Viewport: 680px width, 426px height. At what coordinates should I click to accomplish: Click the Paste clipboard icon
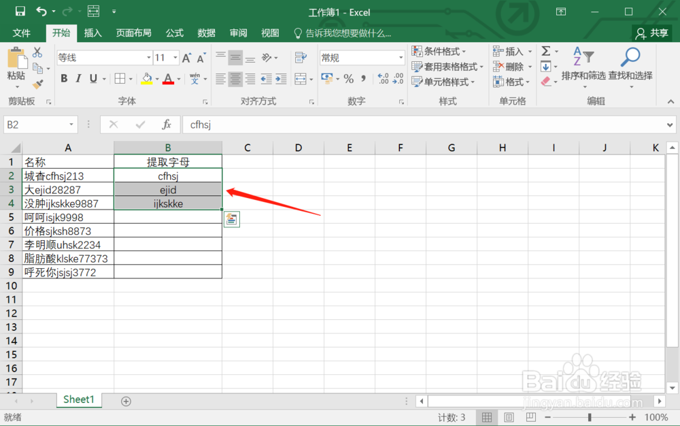pyautogui.click(x=16, y=59)
